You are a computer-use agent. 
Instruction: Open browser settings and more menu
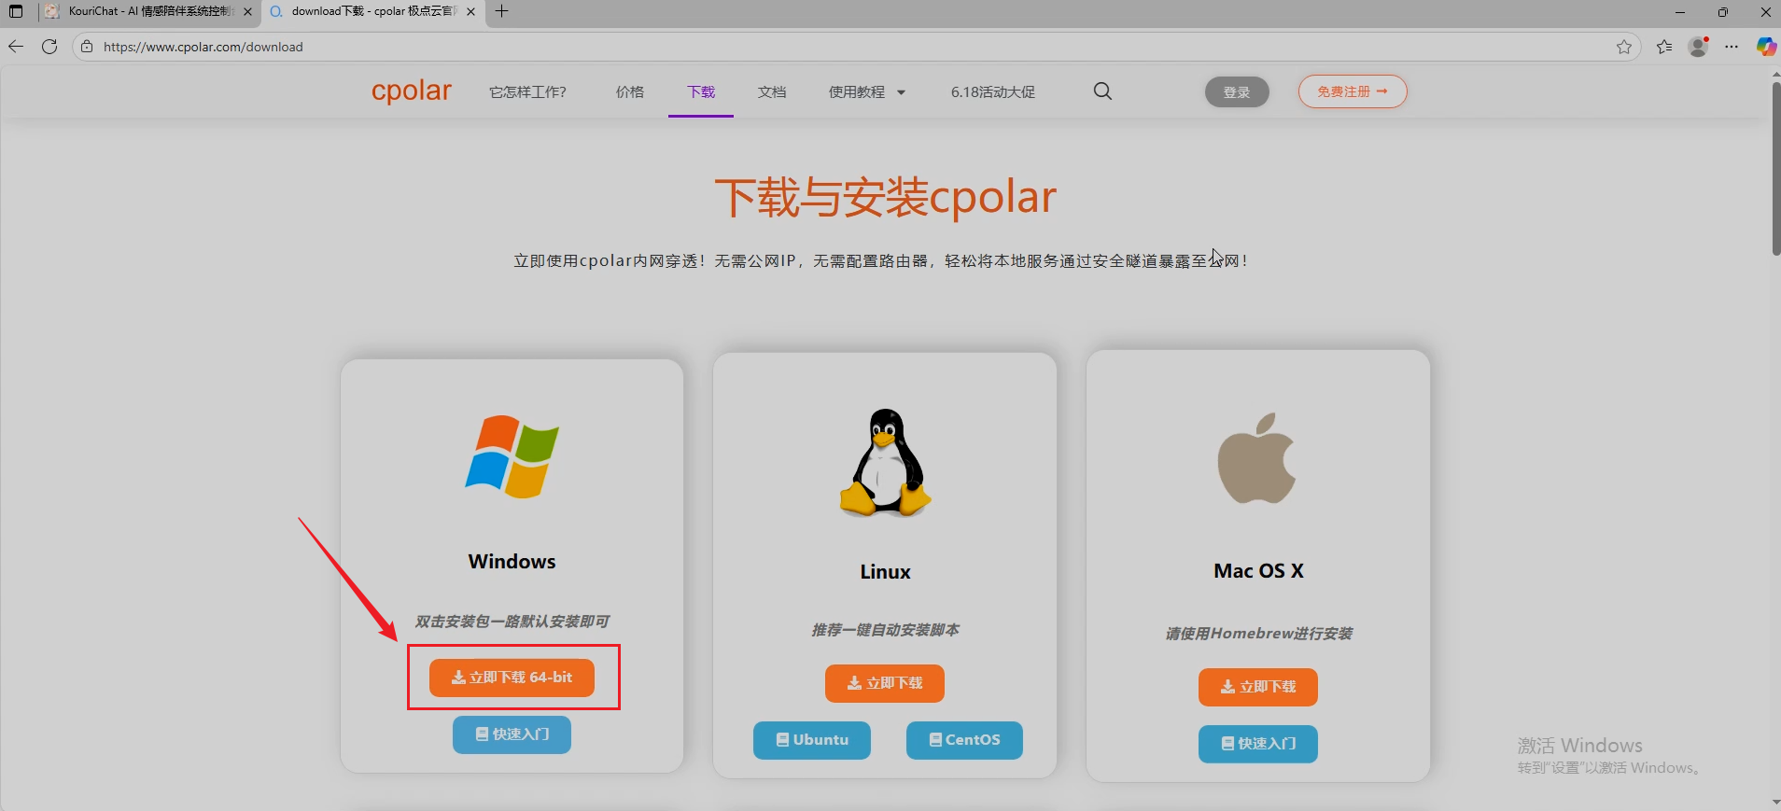click(1732, 47)
